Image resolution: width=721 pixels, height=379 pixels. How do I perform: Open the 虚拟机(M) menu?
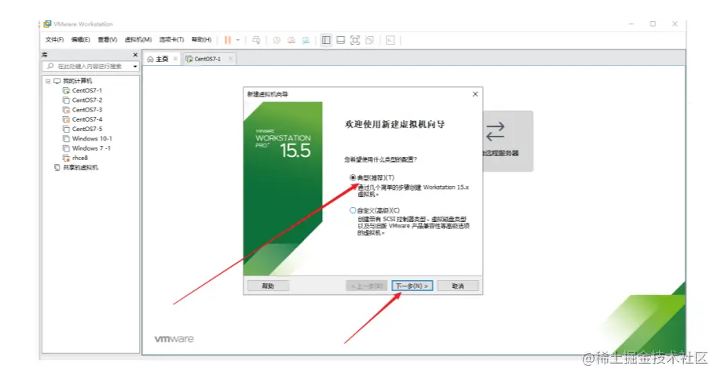point(138,39)
